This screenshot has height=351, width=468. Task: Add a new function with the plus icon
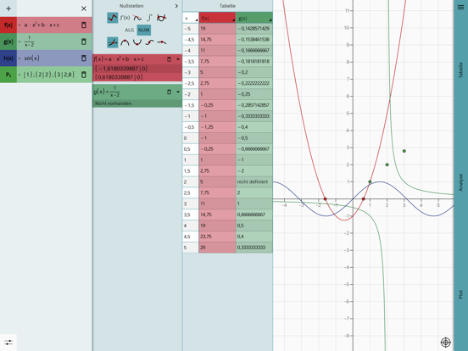[x=8, y=8]
